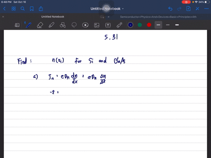
Task: Bookmark this page
Action: 32,9
